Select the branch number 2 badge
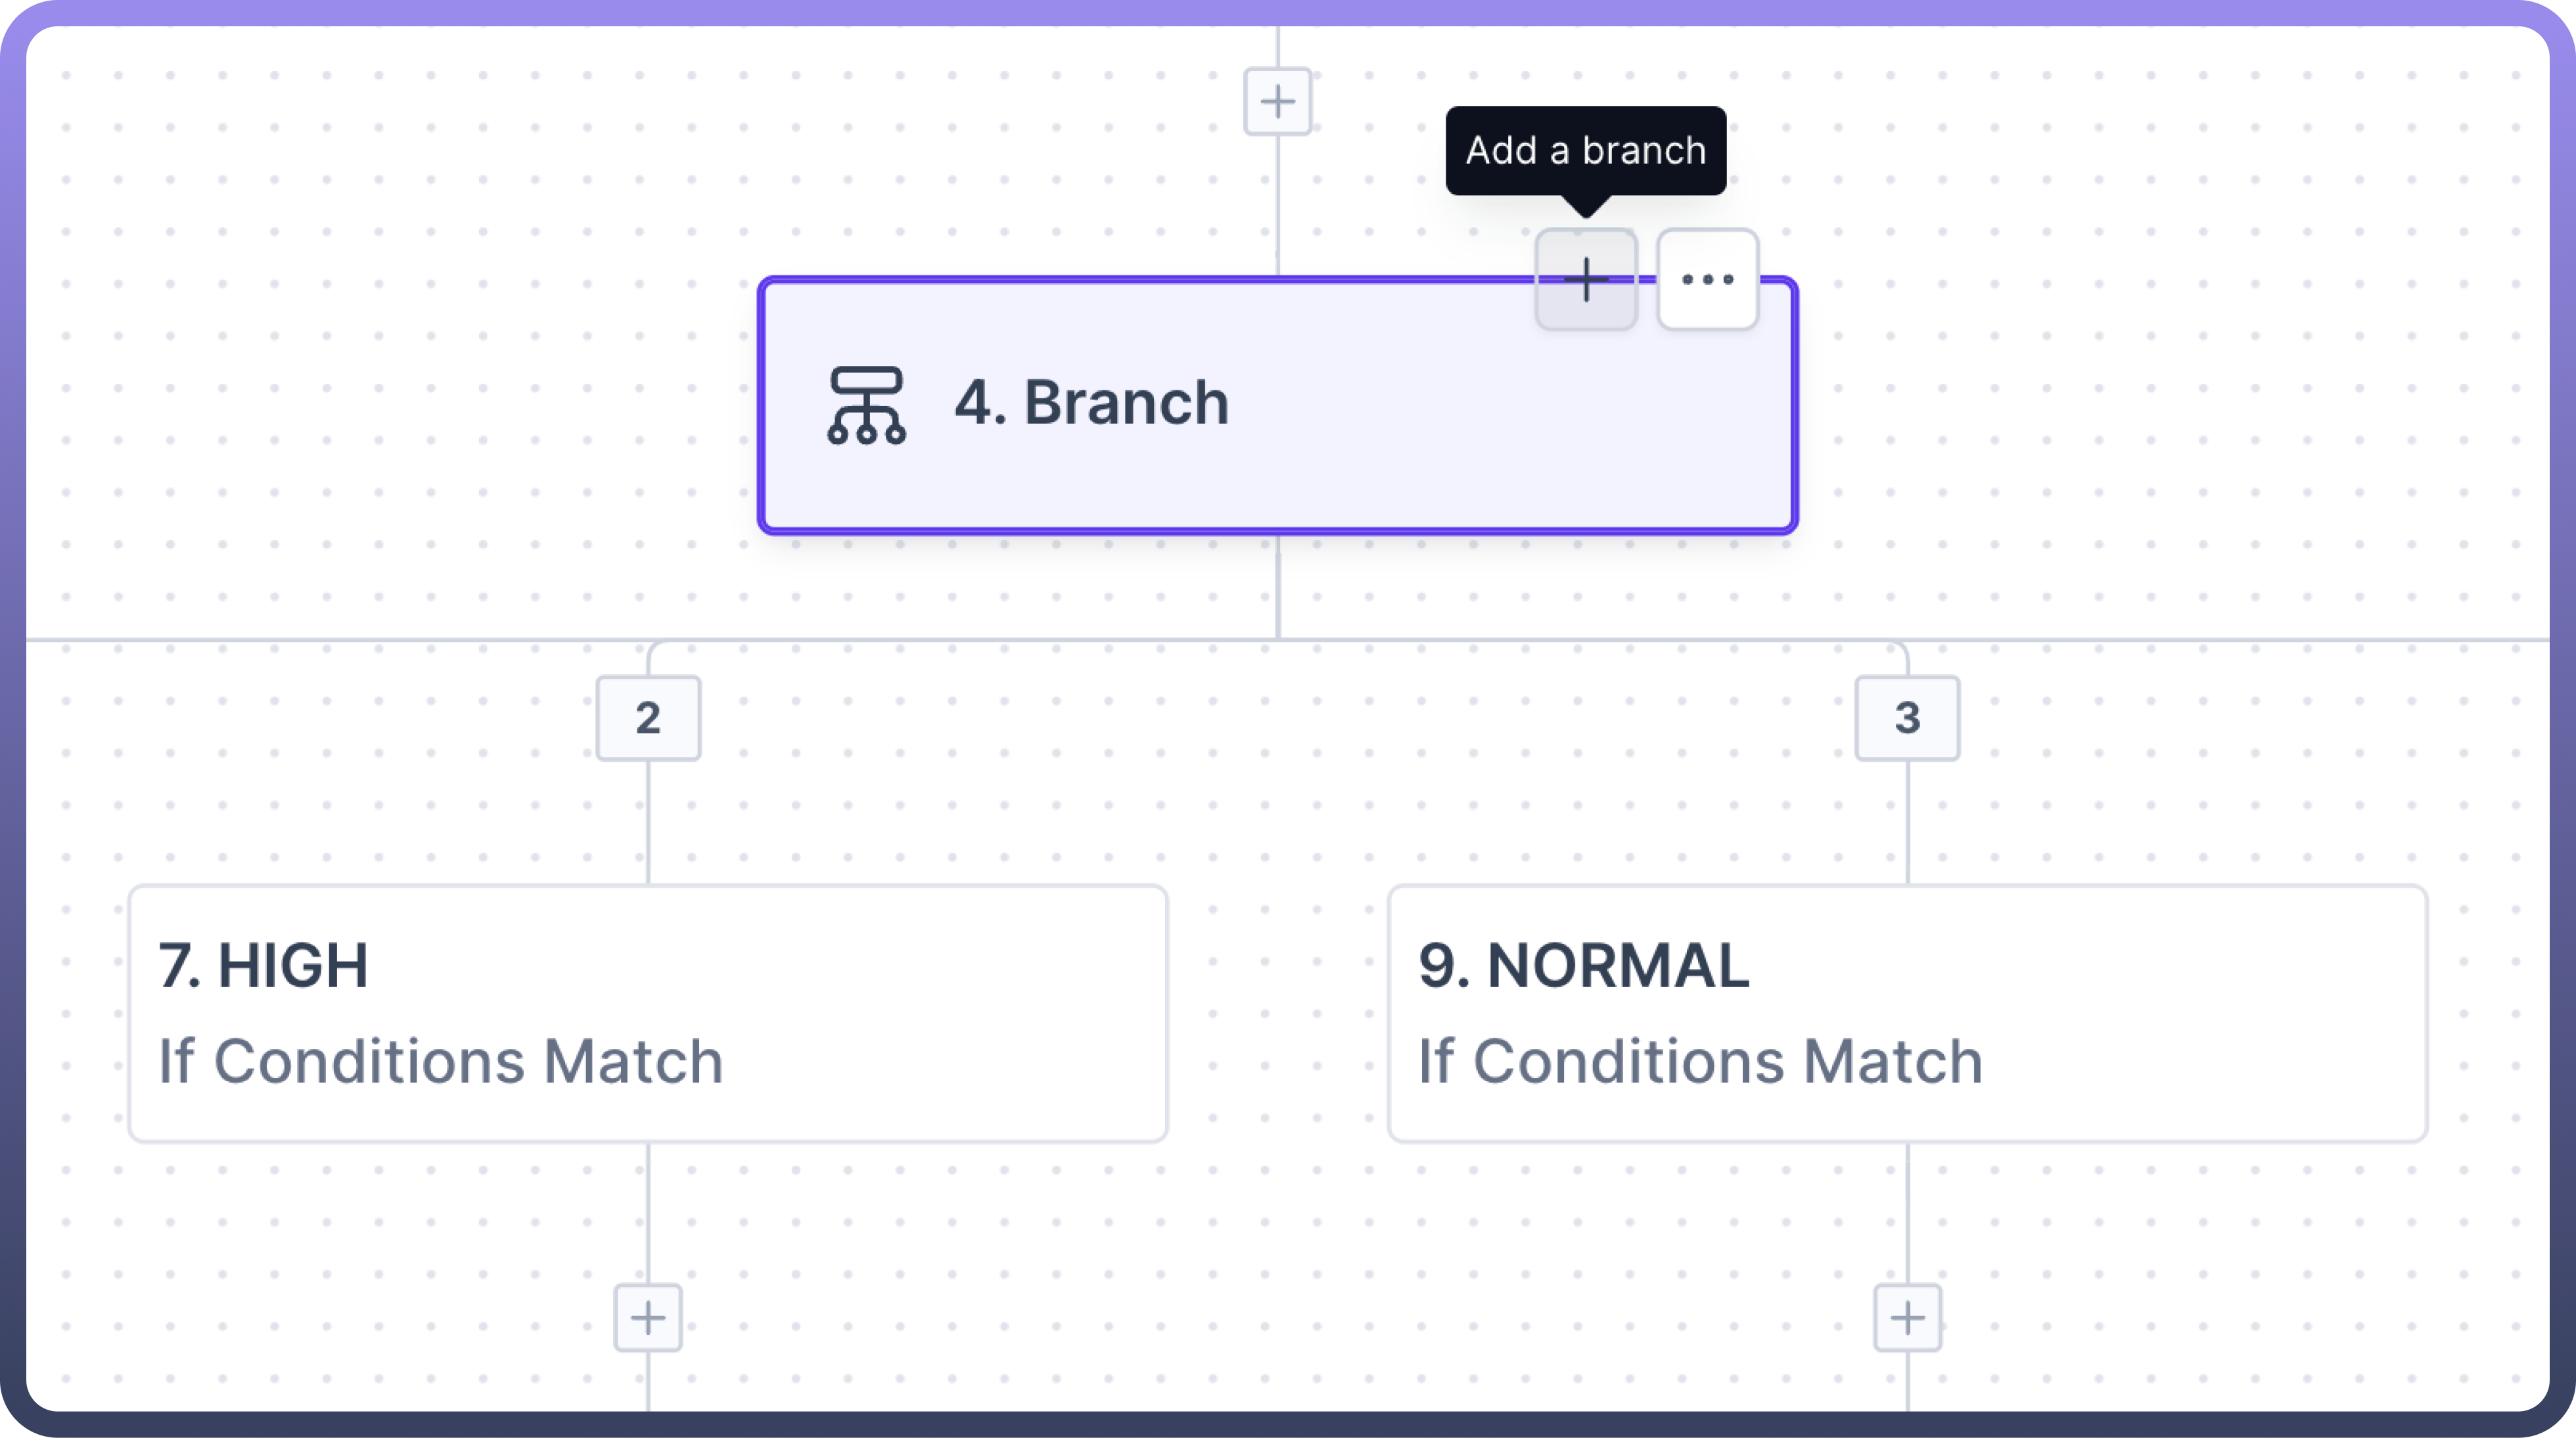 (648, 717)
